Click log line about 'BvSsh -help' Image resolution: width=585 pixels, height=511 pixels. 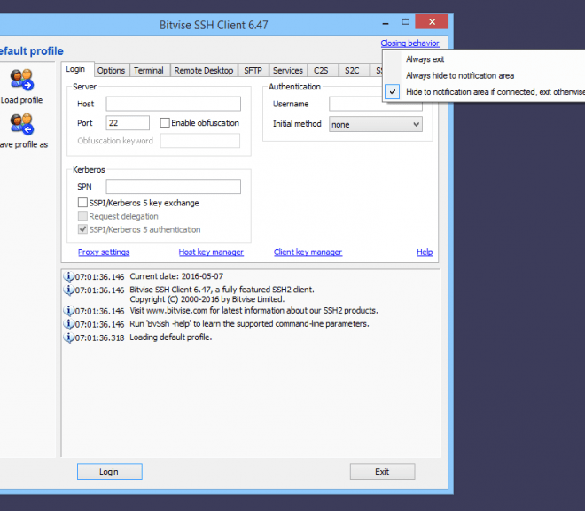click(x=249, y=323)
